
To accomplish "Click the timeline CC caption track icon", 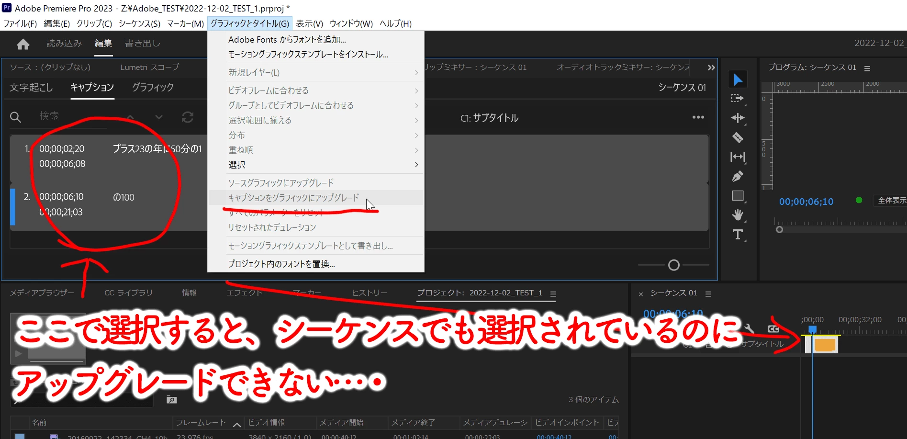I will click(773, 329).
